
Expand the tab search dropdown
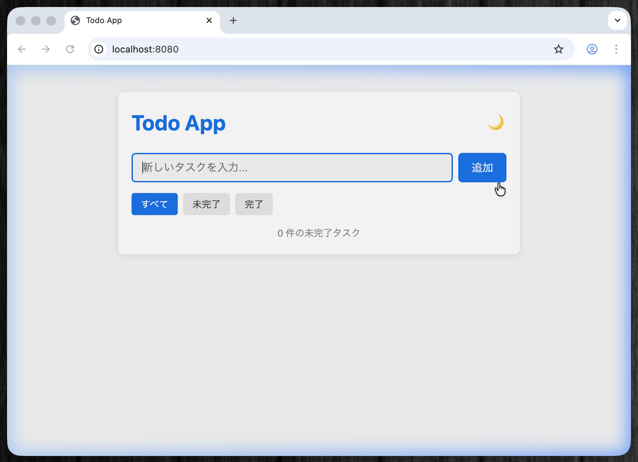point(617,20)
